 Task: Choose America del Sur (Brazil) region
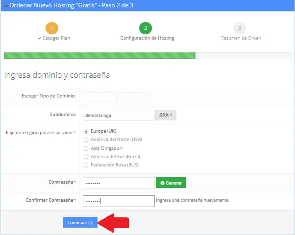(86, 157)
